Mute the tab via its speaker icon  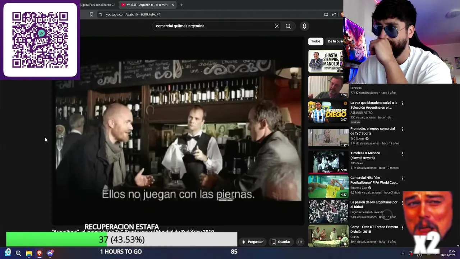[x=128, y=5]
